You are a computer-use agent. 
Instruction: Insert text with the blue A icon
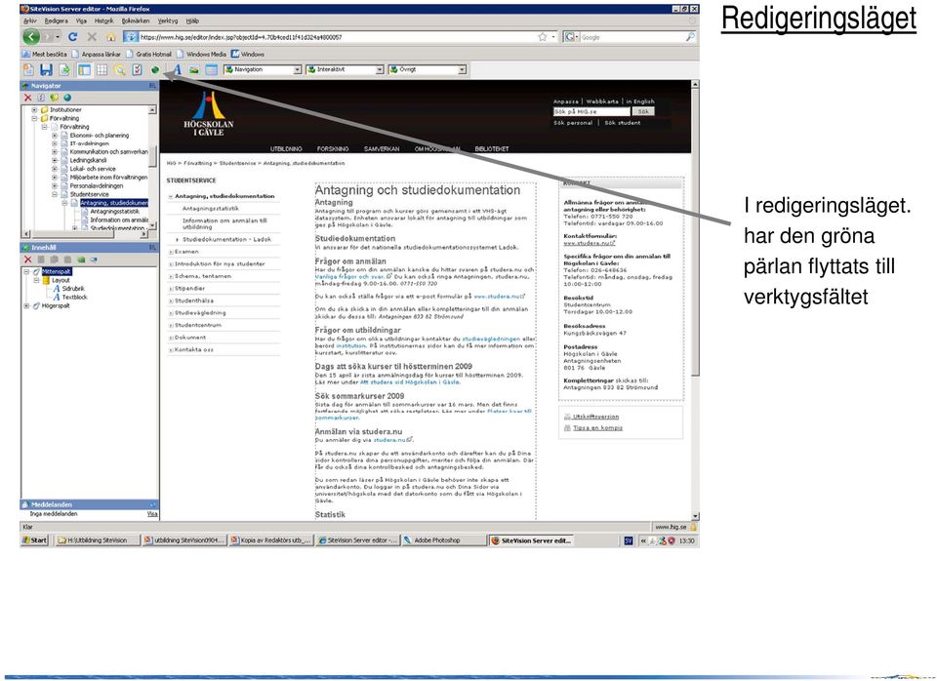pos(178,70)
